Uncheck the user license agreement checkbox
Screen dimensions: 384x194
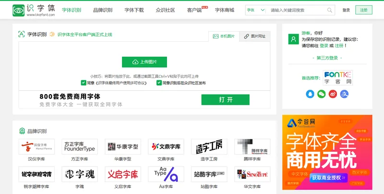click(84, 83)
